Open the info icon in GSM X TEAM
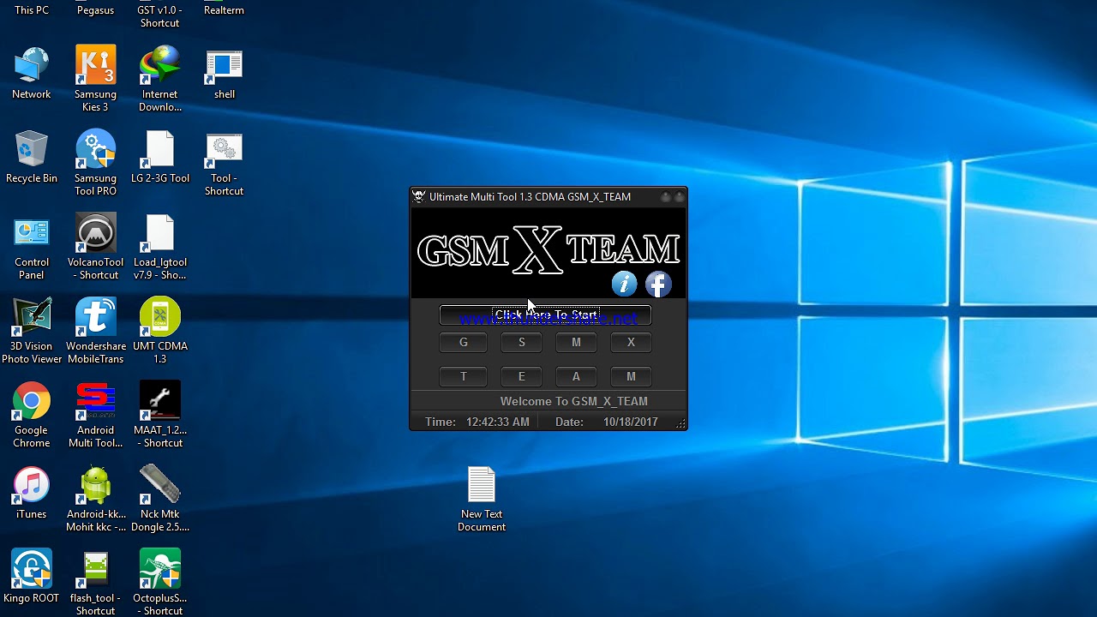 point(624,284)
